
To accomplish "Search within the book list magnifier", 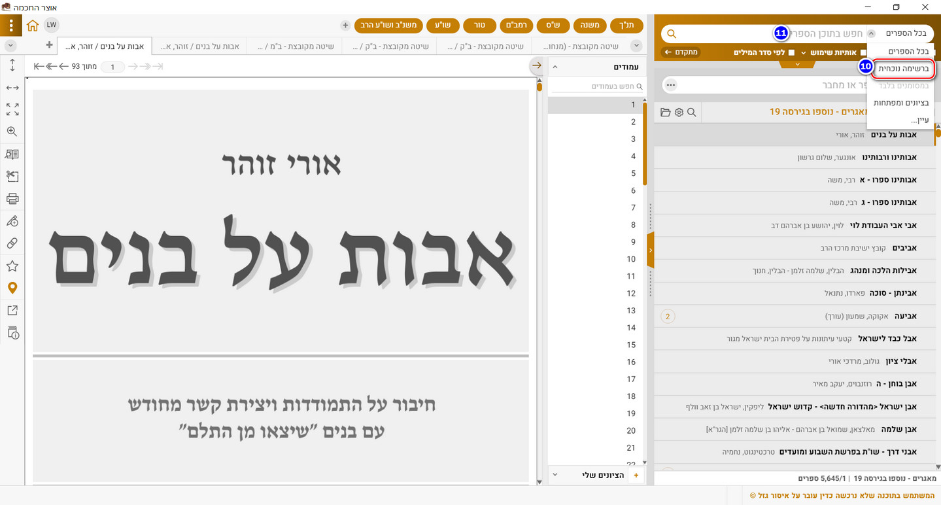I will tap(692, 113).
